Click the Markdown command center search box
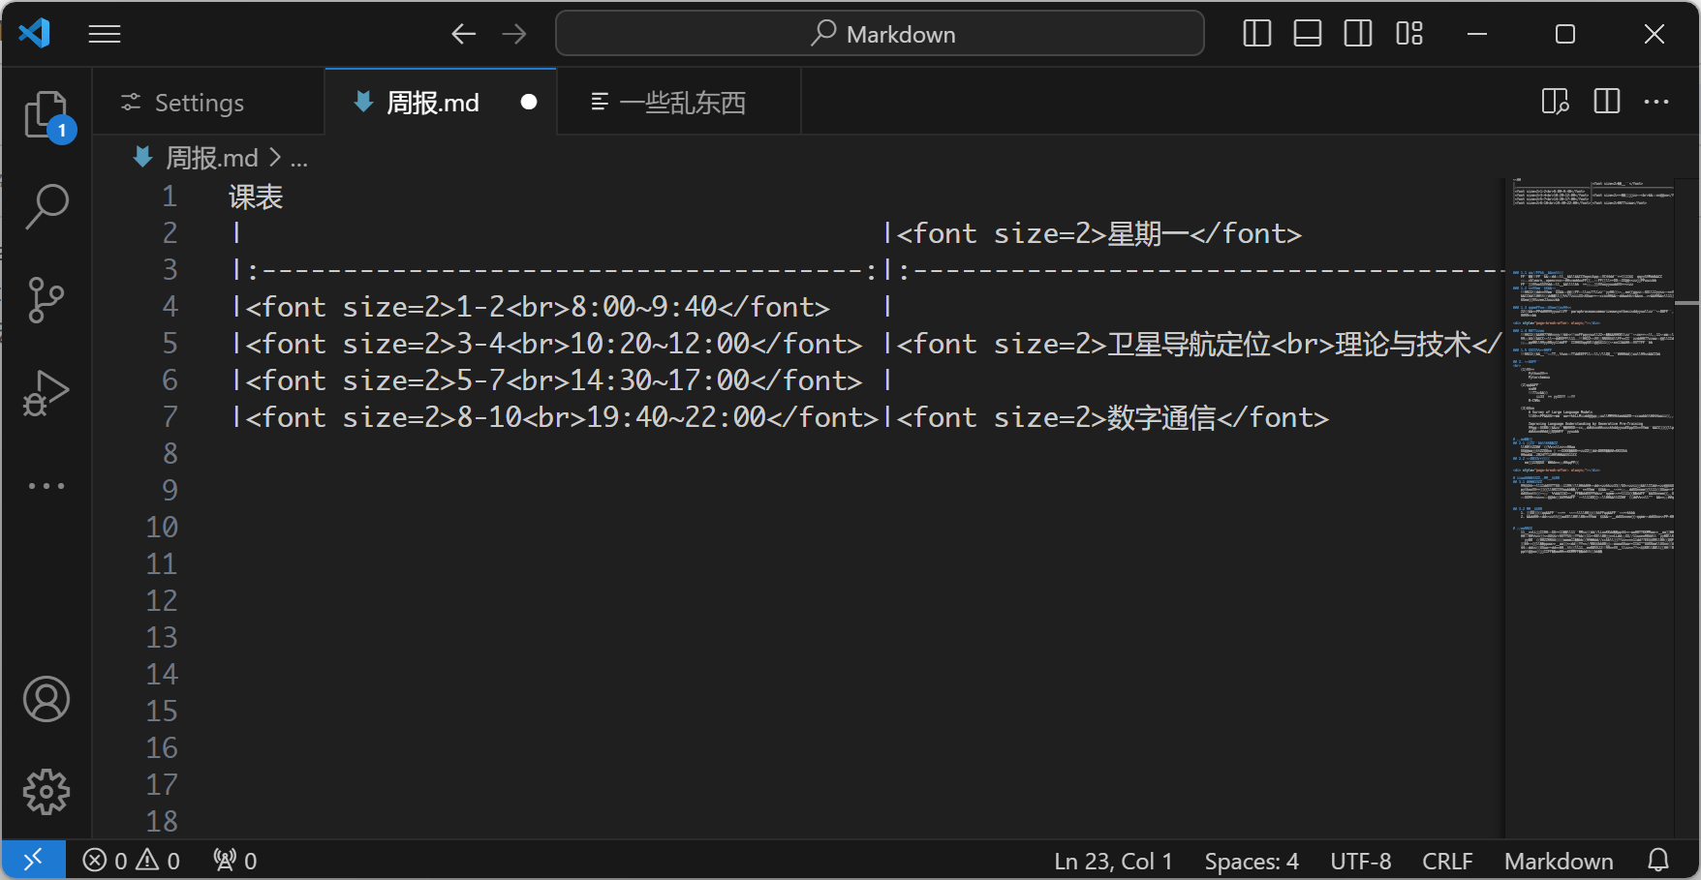Image resolution: width=1701 pixels, height=880 pixels. click(x=880, y=34)
